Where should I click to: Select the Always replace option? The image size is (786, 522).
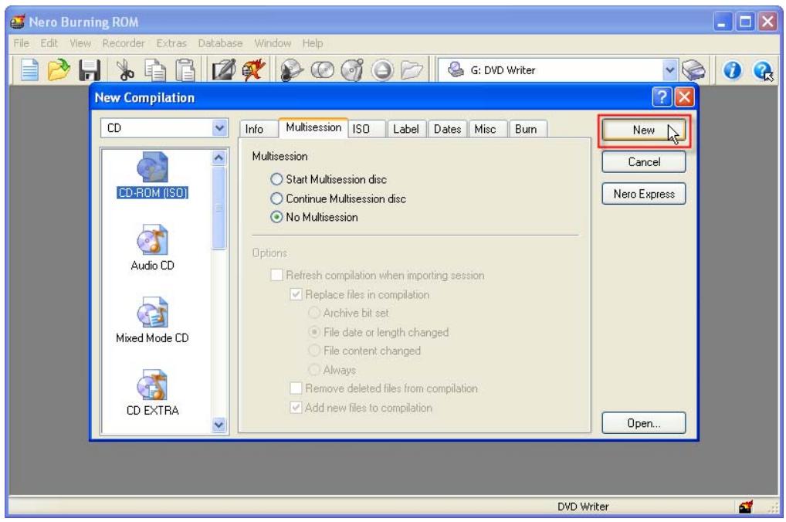332,370
